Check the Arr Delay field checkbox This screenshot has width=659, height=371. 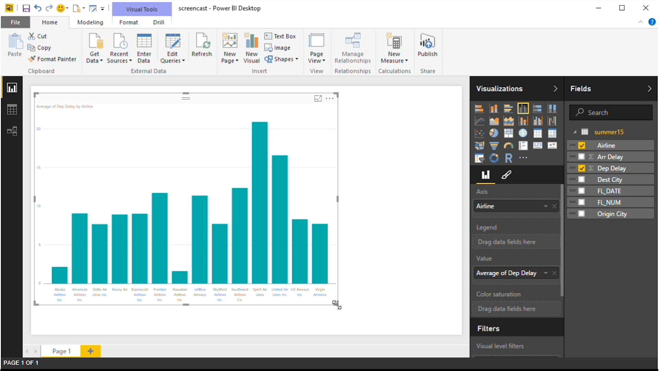click(581, 157)
